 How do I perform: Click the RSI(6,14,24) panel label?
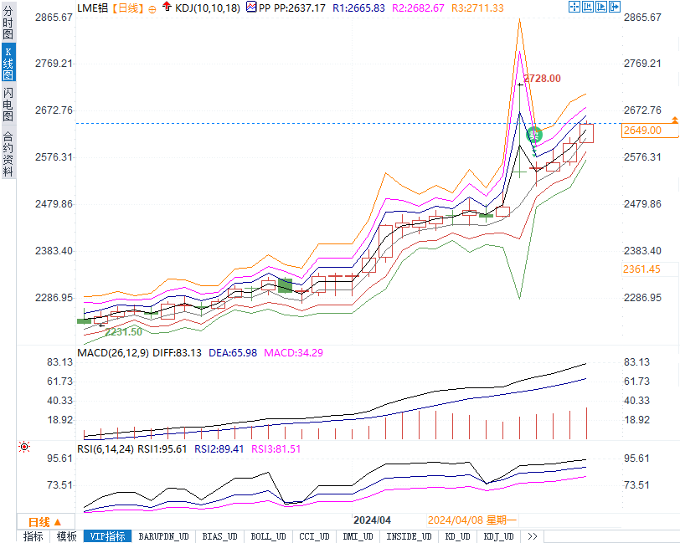tap(106, 449)
